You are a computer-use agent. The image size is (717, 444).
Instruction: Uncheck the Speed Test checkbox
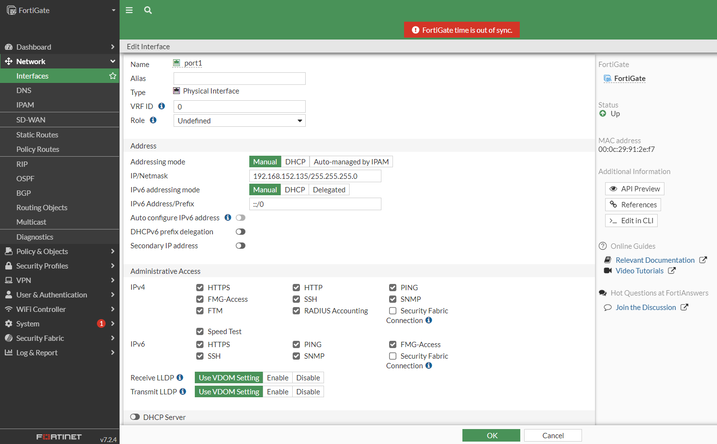(200, 331)
